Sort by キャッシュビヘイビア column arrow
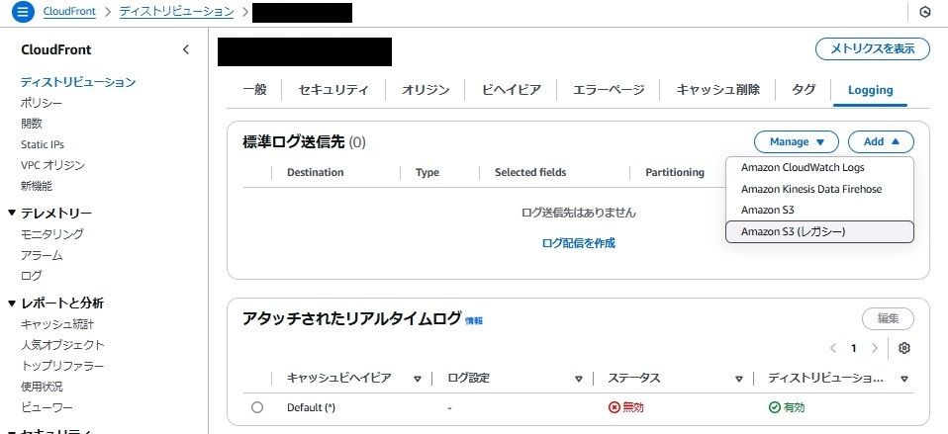Screen dimensions: 948x434 418,379
